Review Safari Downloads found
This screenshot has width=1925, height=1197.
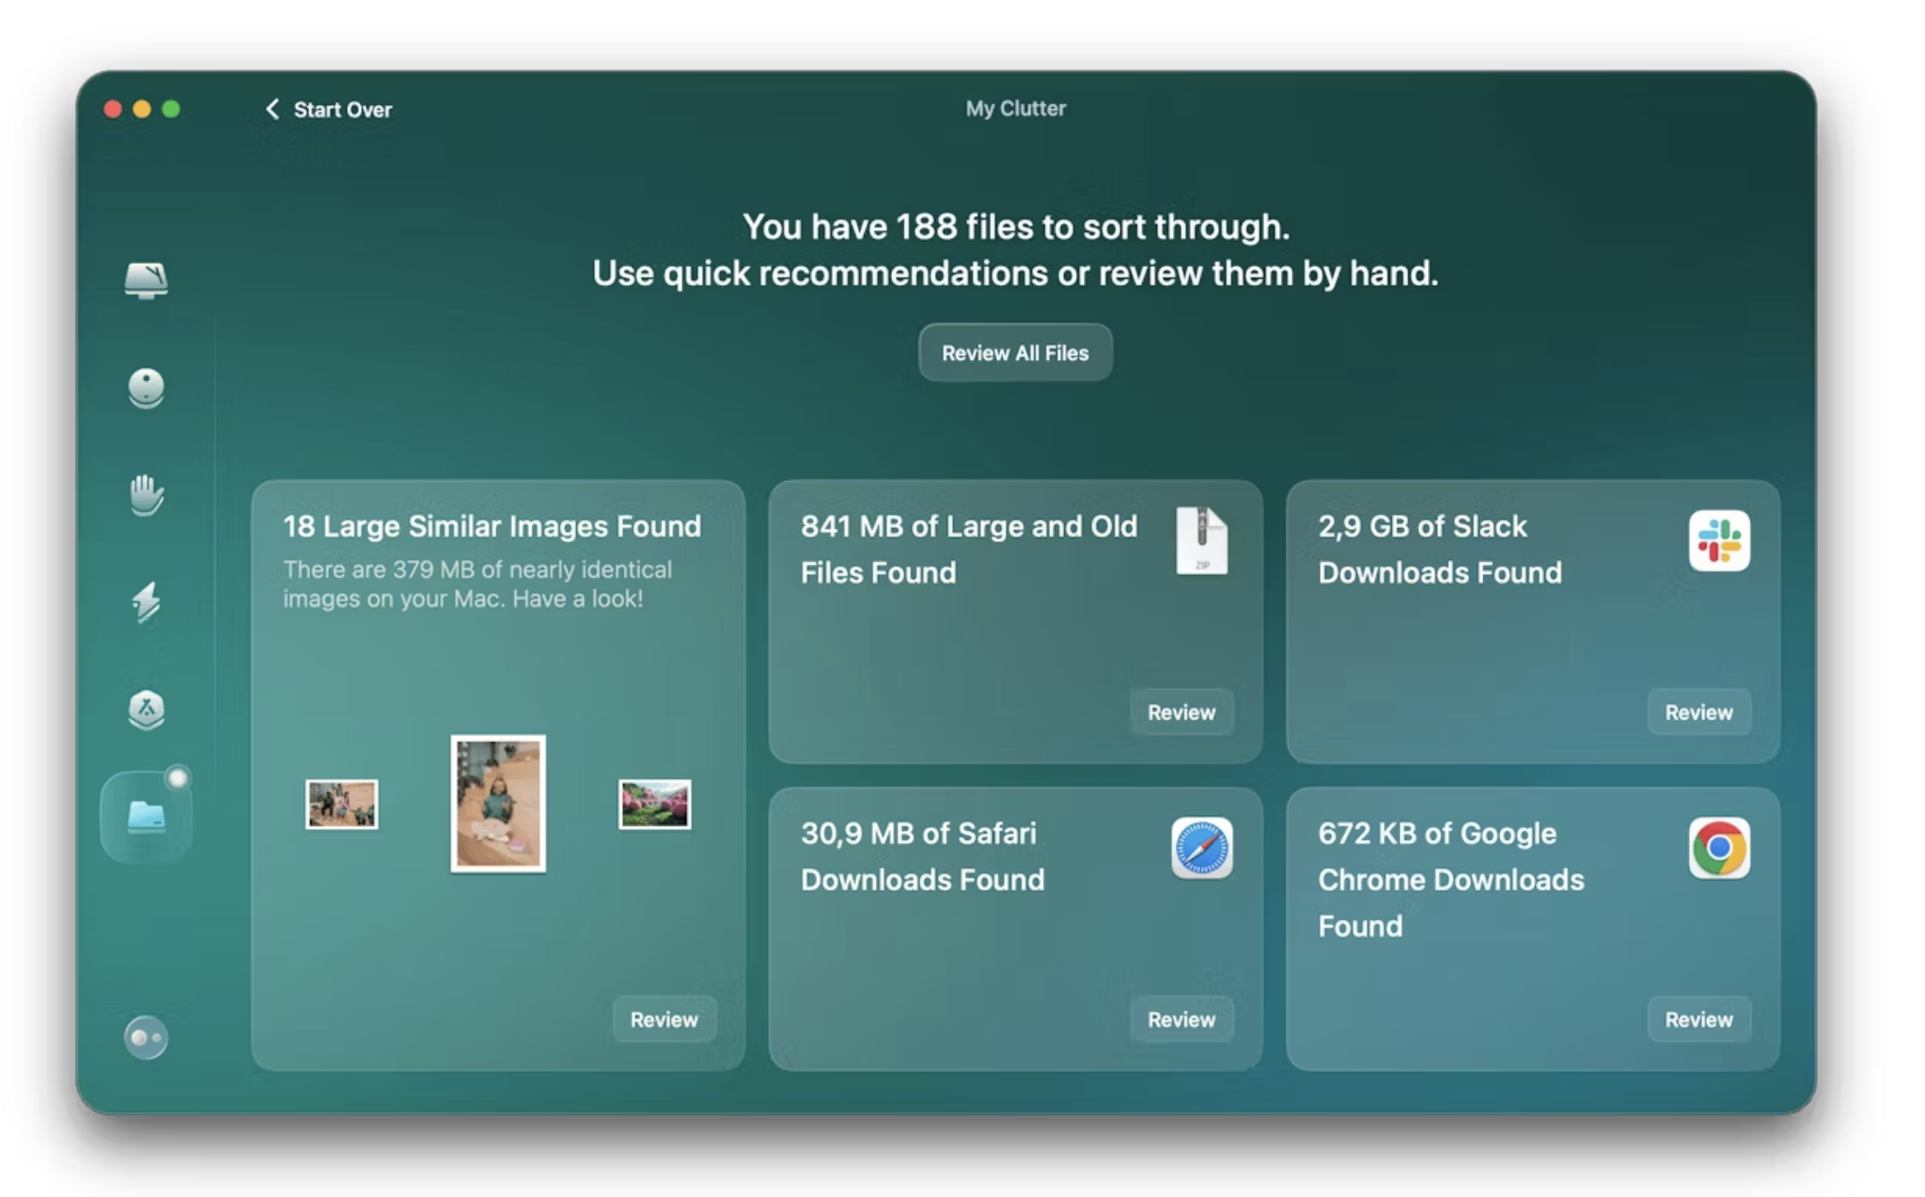(1181, 1019)
